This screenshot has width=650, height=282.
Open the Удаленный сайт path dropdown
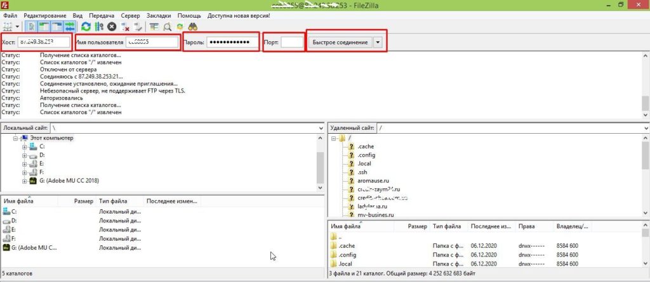(x=642, y=128)
